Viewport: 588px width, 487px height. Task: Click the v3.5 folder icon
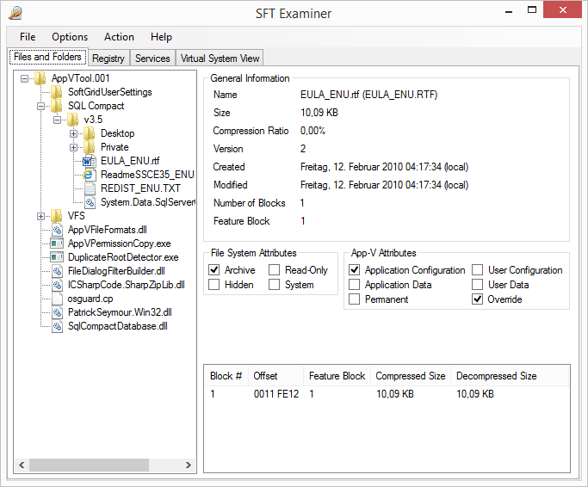tap(73, 120)
